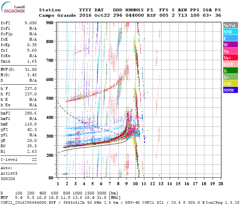Screen dimensions: 240x205
Task: Click the yE value 20.0
Action: pos(32,140)
